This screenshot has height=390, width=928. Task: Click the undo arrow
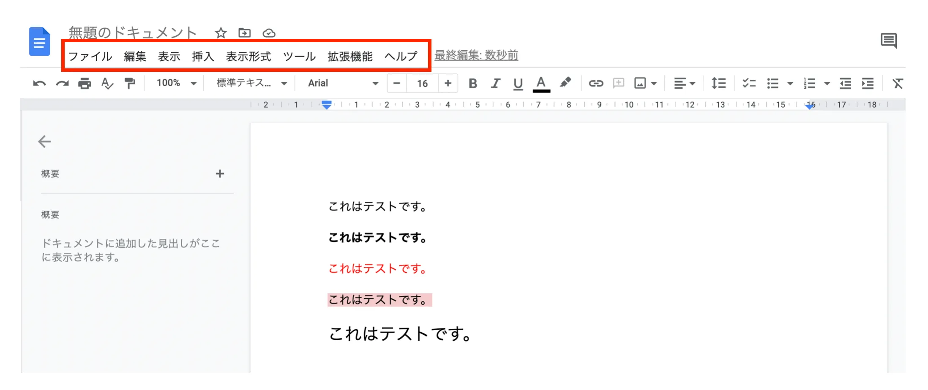[39, 83]
